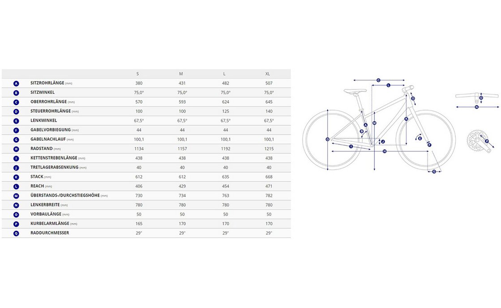Click the M size column header
Image resolution: width=501 pixels, height=308 pixels.
tap(182, 74)
